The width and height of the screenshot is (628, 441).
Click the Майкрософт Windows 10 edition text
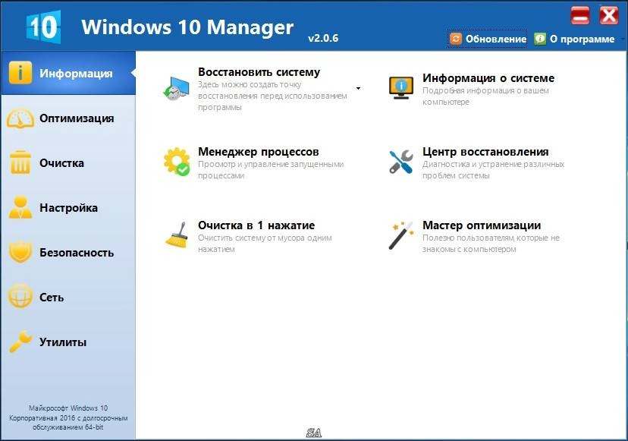(68, 417)
